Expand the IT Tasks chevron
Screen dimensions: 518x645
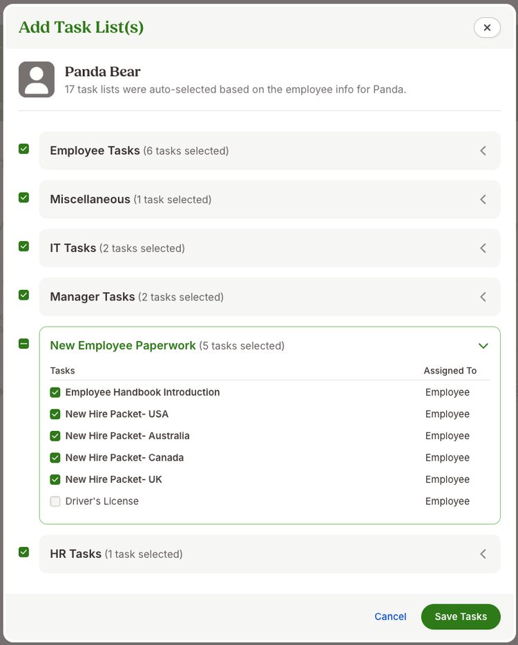[x=483, y=248]
